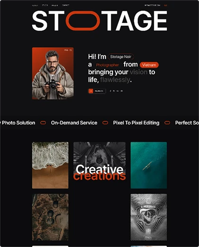Click the orange icon at top-right of navbar
The height and width of the screenshot is (247, 199).
pos(165,5)
